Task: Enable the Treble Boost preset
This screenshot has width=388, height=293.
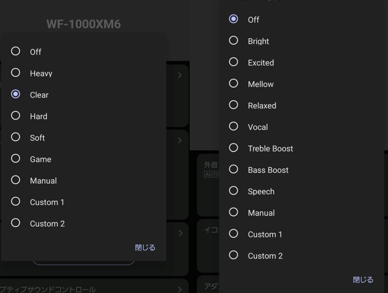Action: pyautogui.click(x=233, y=148)
